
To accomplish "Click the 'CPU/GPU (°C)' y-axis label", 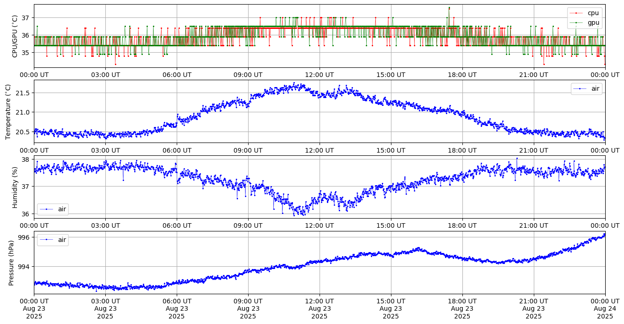I will click(15, 36).
